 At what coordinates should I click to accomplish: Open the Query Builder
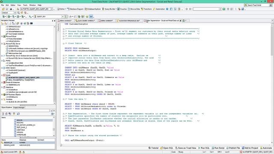pos(109,9)
